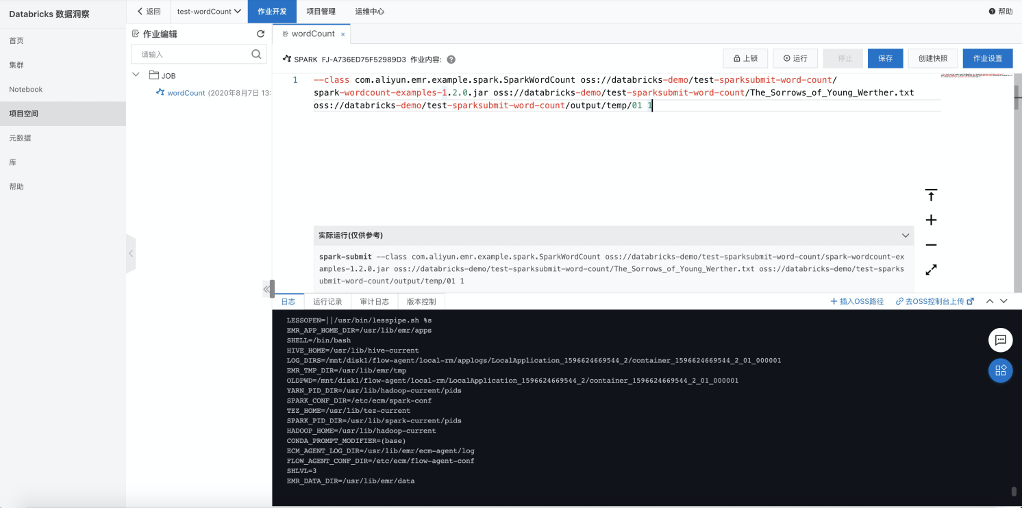
Task: Collapse the left sidebar handle
Action: 131,253
